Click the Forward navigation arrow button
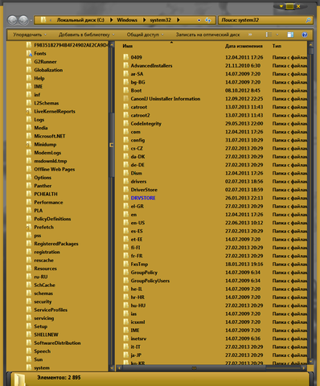This screenshot has height=386, width=320. click(x=23, y=20)
